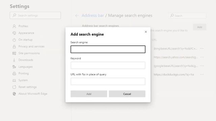The image size is (216, 121).
Task: Click the Languages icon
Action: coord(14,67)
